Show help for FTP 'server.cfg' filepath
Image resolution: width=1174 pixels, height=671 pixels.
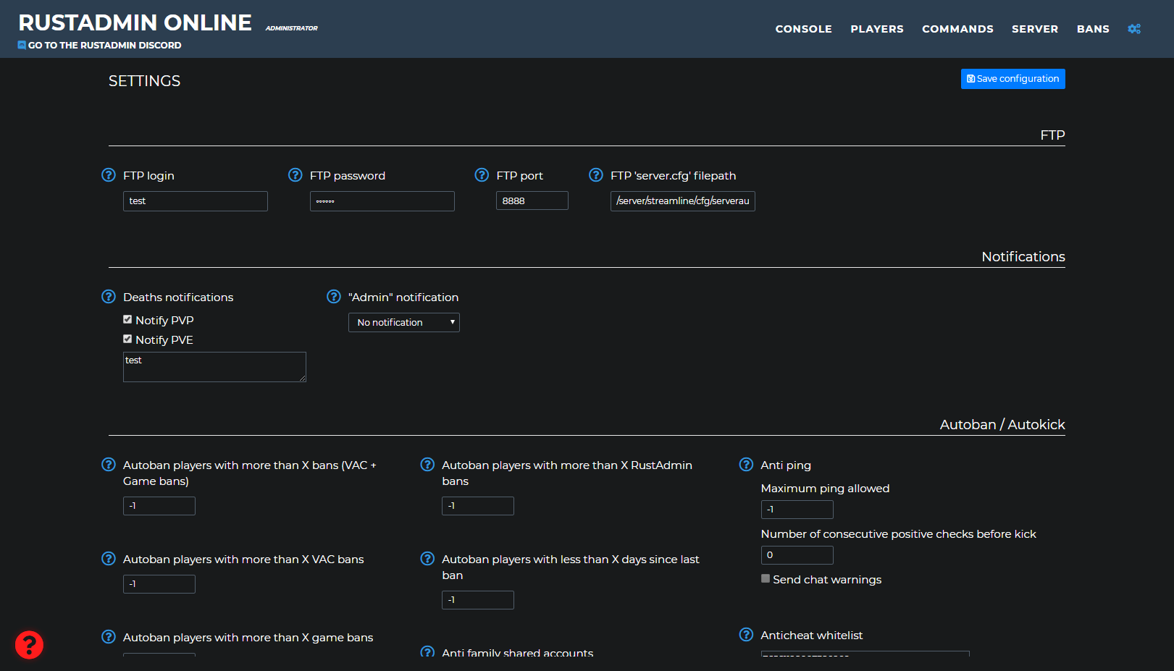(596, 175)
